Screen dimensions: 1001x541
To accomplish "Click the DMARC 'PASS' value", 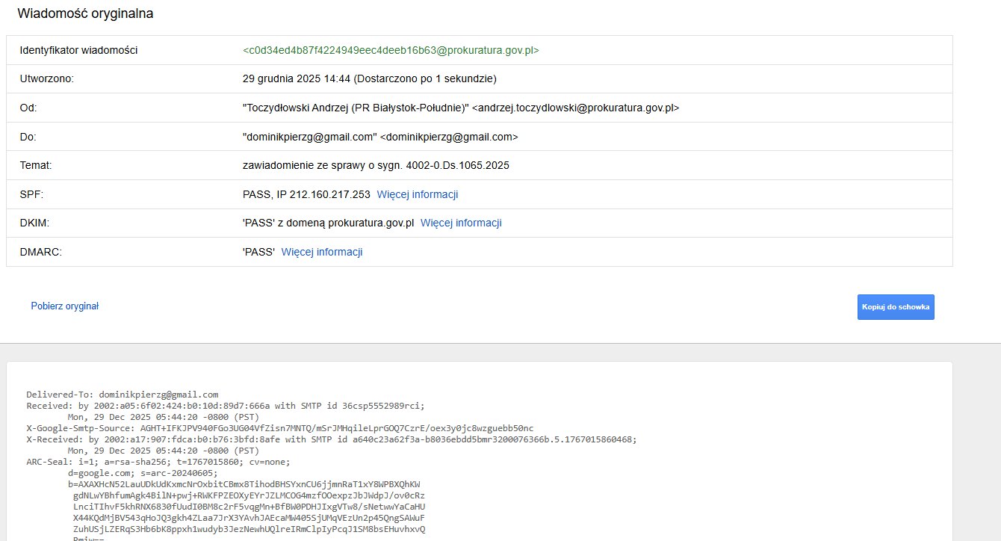I will (x=258, y=252).
